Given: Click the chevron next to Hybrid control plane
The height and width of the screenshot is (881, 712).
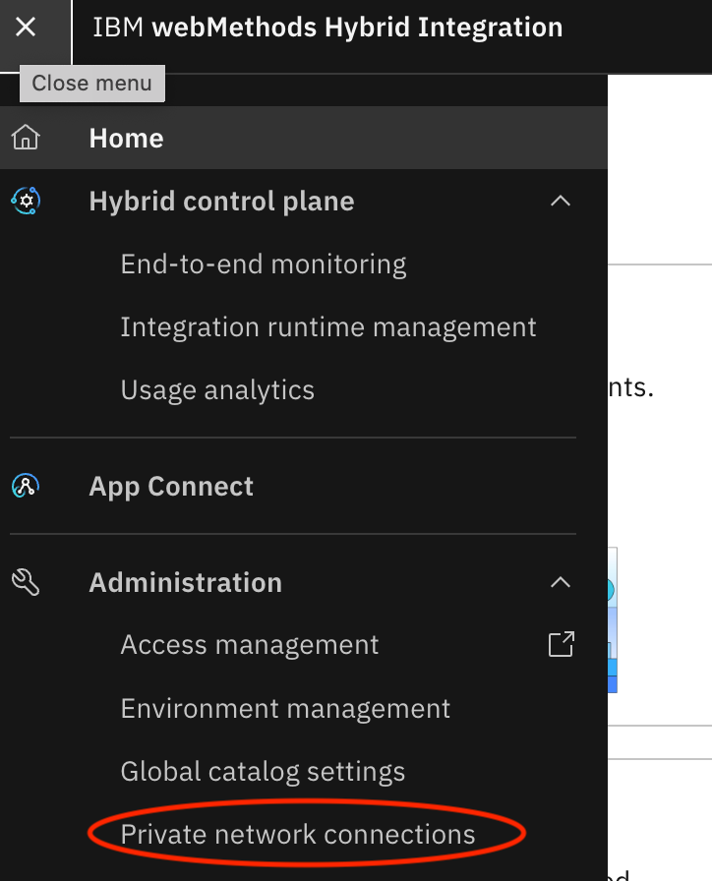Looking at the screenshot, I should [561, 201].
